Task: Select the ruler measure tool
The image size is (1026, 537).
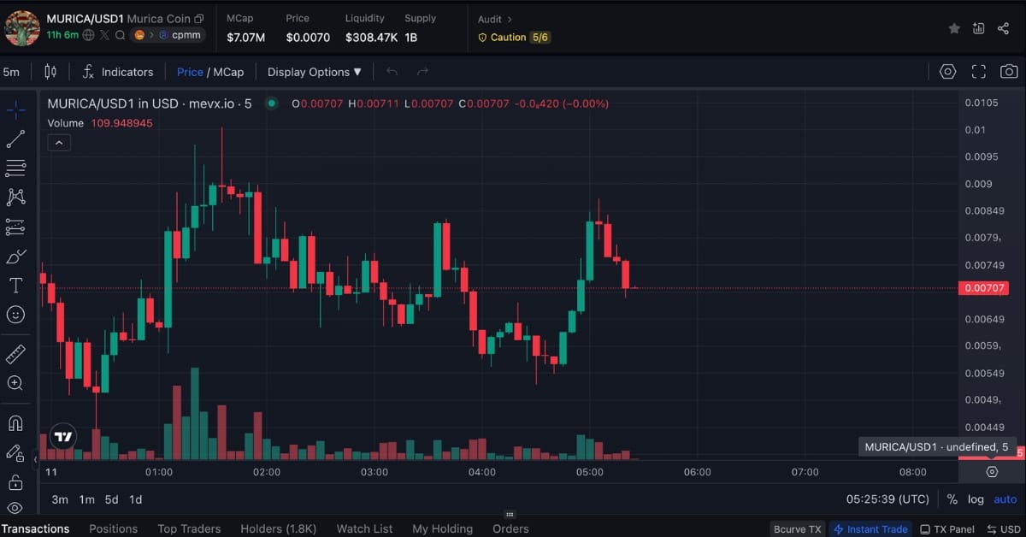Action: coord(15,354)
